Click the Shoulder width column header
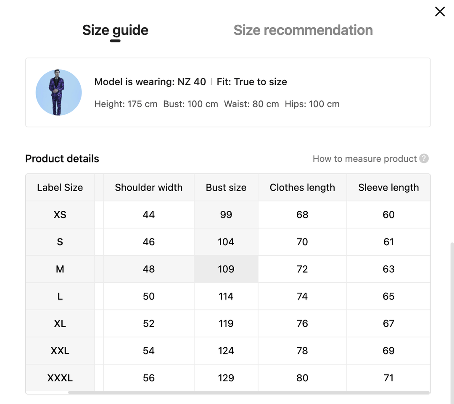 click(149, 188)
